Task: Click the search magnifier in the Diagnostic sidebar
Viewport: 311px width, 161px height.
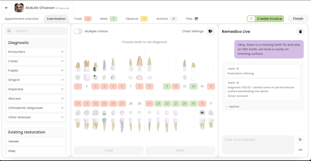Action: 9,31
